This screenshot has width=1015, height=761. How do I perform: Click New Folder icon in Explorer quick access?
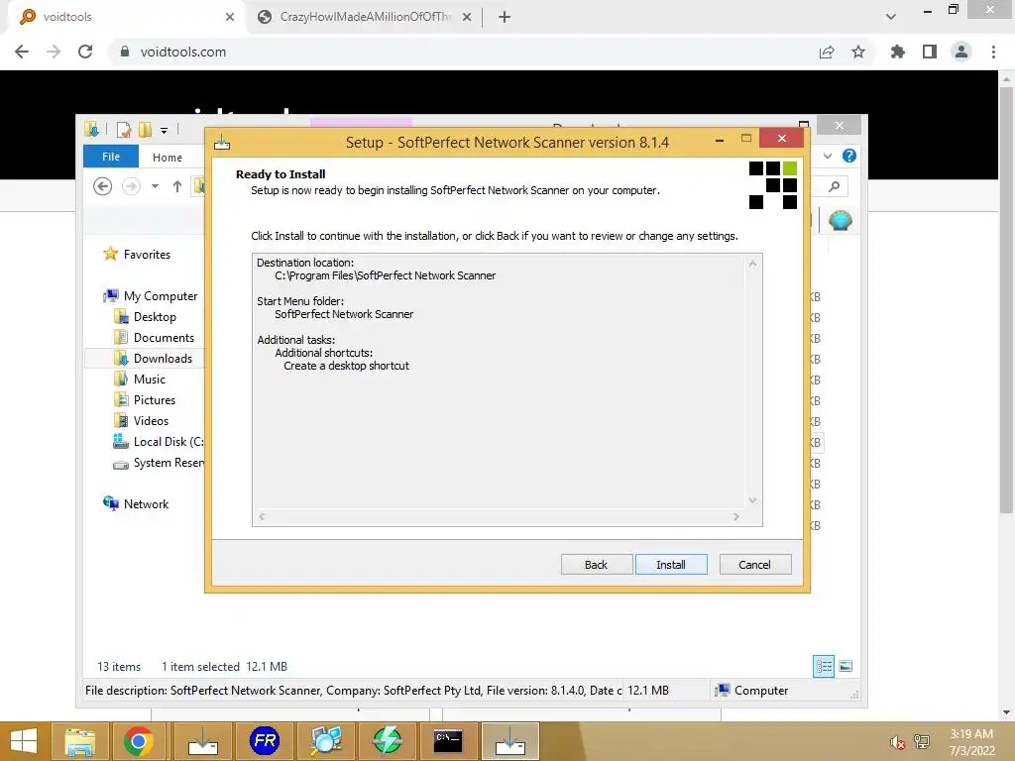[x=145, y=130]
